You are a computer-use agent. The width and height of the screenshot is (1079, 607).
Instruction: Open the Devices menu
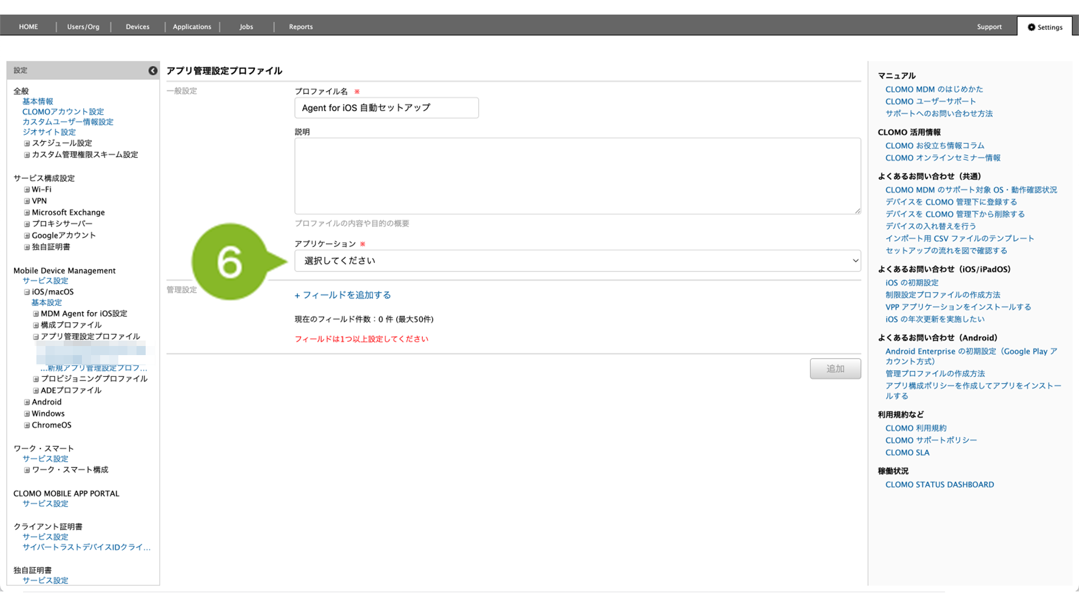tap(137, 27)
